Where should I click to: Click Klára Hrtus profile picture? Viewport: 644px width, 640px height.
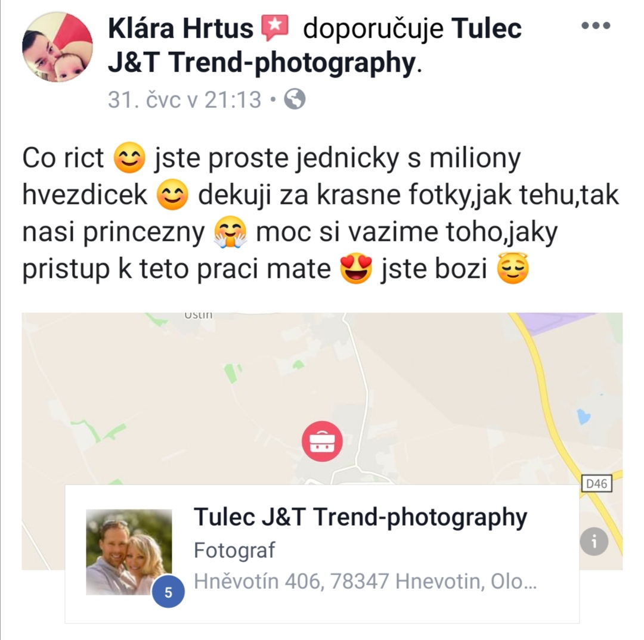click(x=57, y=47)
